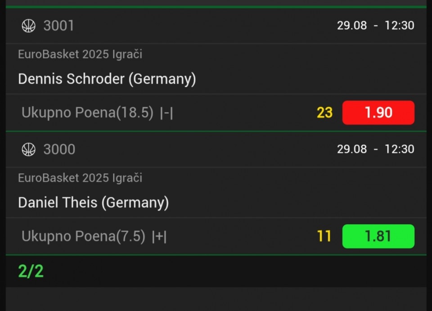The height and width of the screenshot is (311, 432).
Task: Click the 29.08 - 12:30 time on Theis bet
Action: point(375,149)
